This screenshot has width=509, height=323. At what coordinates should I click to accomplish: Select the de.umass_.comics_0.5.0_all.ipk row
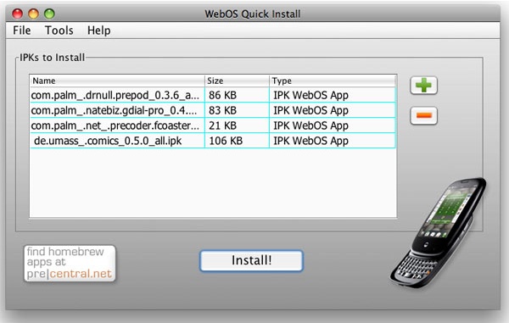213,141
